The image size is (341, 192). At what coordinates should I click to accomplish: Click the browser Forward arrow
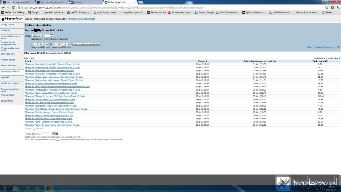tap(8, 8)
